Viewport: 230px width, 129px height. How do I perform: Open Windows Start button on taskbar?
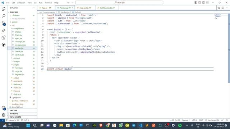28,125
